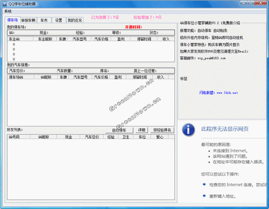Viewport: 269px width, 209px height.
Task: Click the QQ停车位辅助器 app icon in title bar
Action: (x=5, y=4)
